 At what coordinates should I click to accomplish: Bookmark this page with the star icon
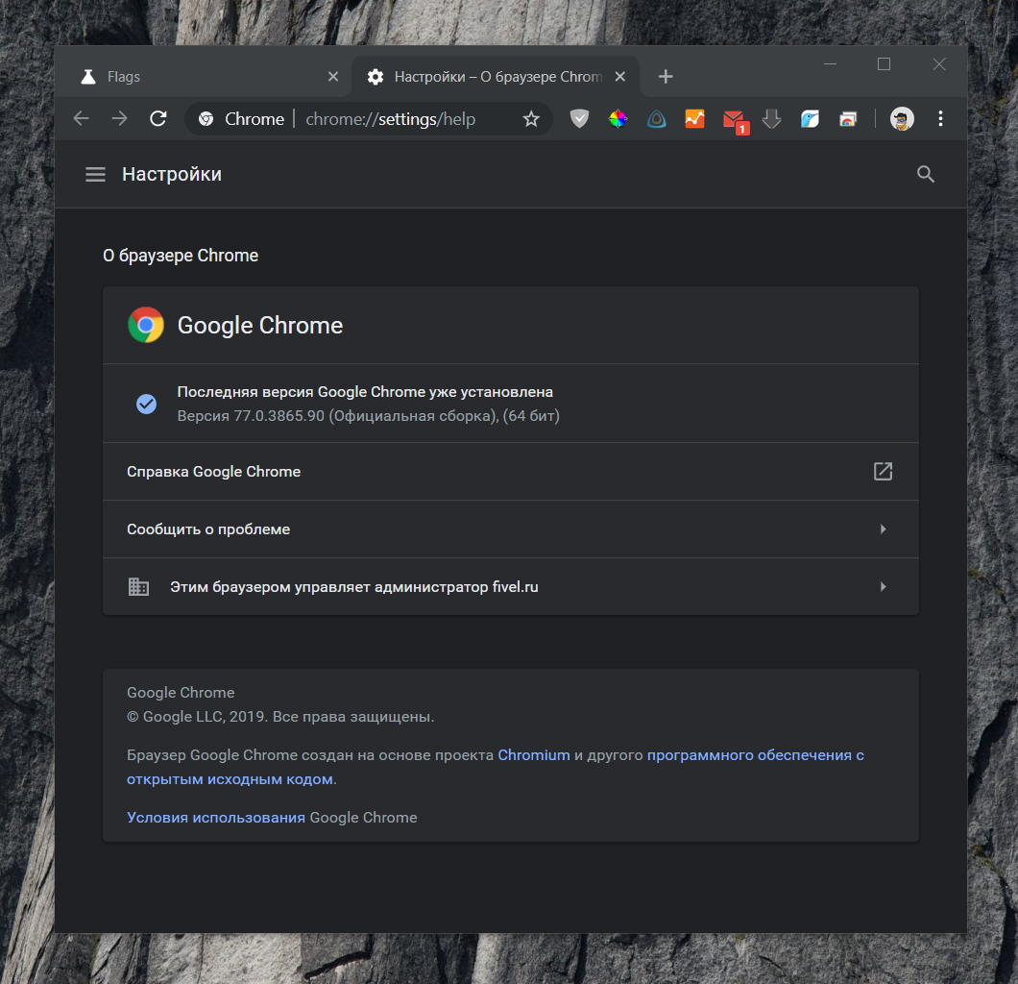click(x=531, y=119)
